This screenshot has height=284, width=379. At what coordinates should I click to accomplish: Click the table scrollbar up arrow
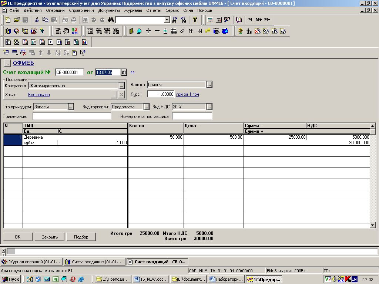pos(372,126)
